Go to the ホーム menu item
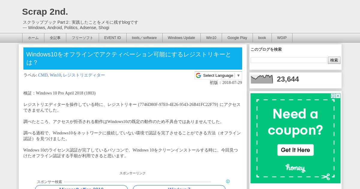 point(33,38)
